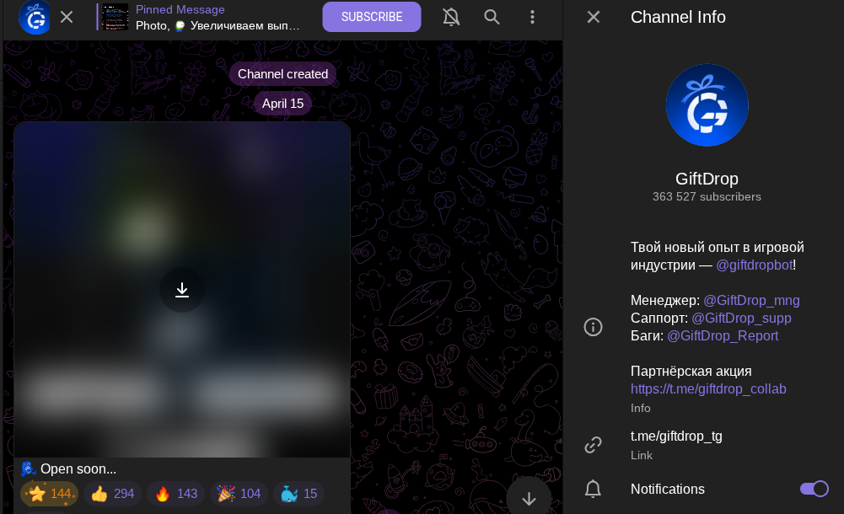Turn off the Notifications switch
The image size is (844, 514).
pyautogui.click(x=814, y=489)
